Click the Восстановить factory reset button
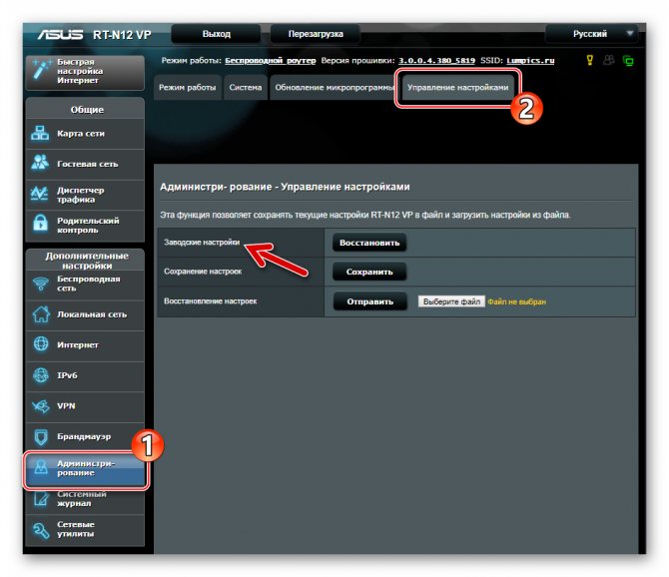Image resolution: width=669 pixels, height=577 pixels. point(369,243)
